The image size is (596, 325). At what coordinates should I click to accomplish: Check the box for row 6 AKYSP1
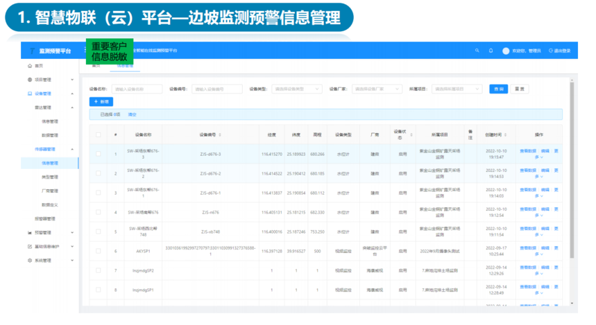tap(98, 251)
